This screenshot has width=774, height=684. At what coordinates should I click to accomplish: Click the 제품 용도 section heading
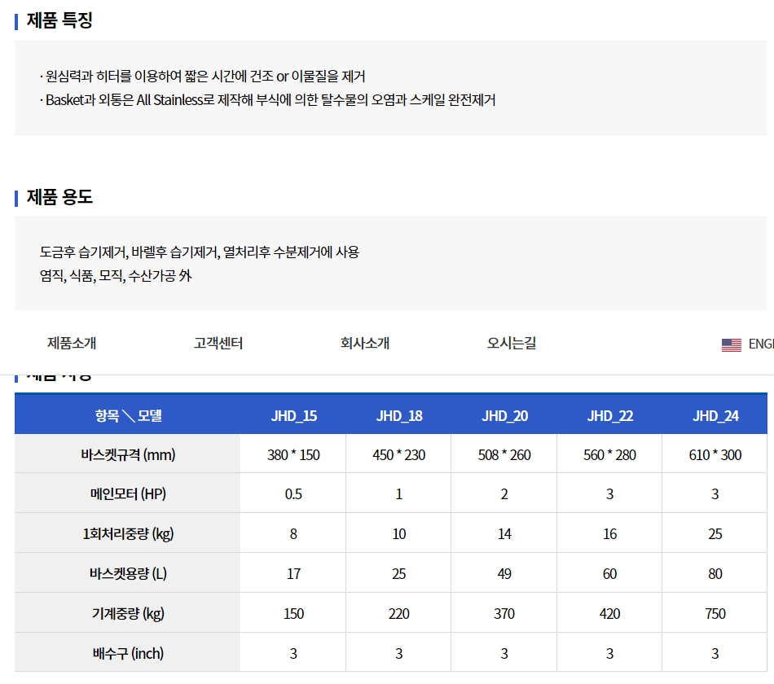59,197
